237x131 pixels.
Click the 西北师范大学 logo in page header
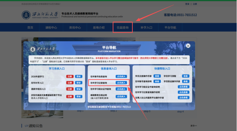click(40, 15)
